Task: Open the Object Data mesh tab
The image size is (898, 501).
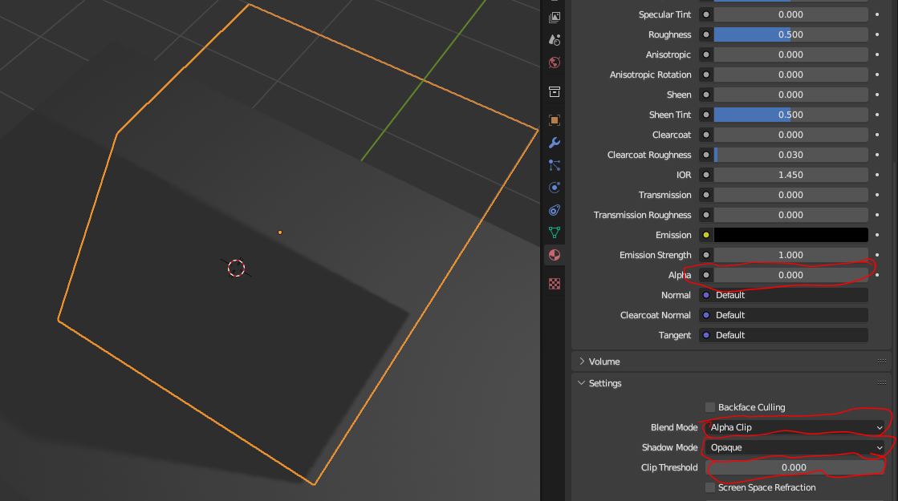Action: 554,232
